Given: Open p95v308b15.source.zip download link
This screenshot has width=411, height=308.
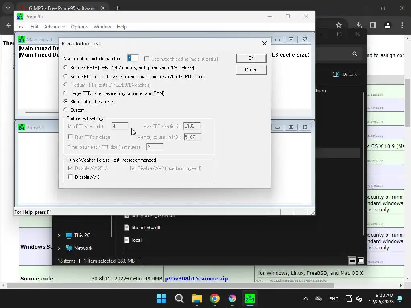Looking at the screenshot, I should [196, 278].
